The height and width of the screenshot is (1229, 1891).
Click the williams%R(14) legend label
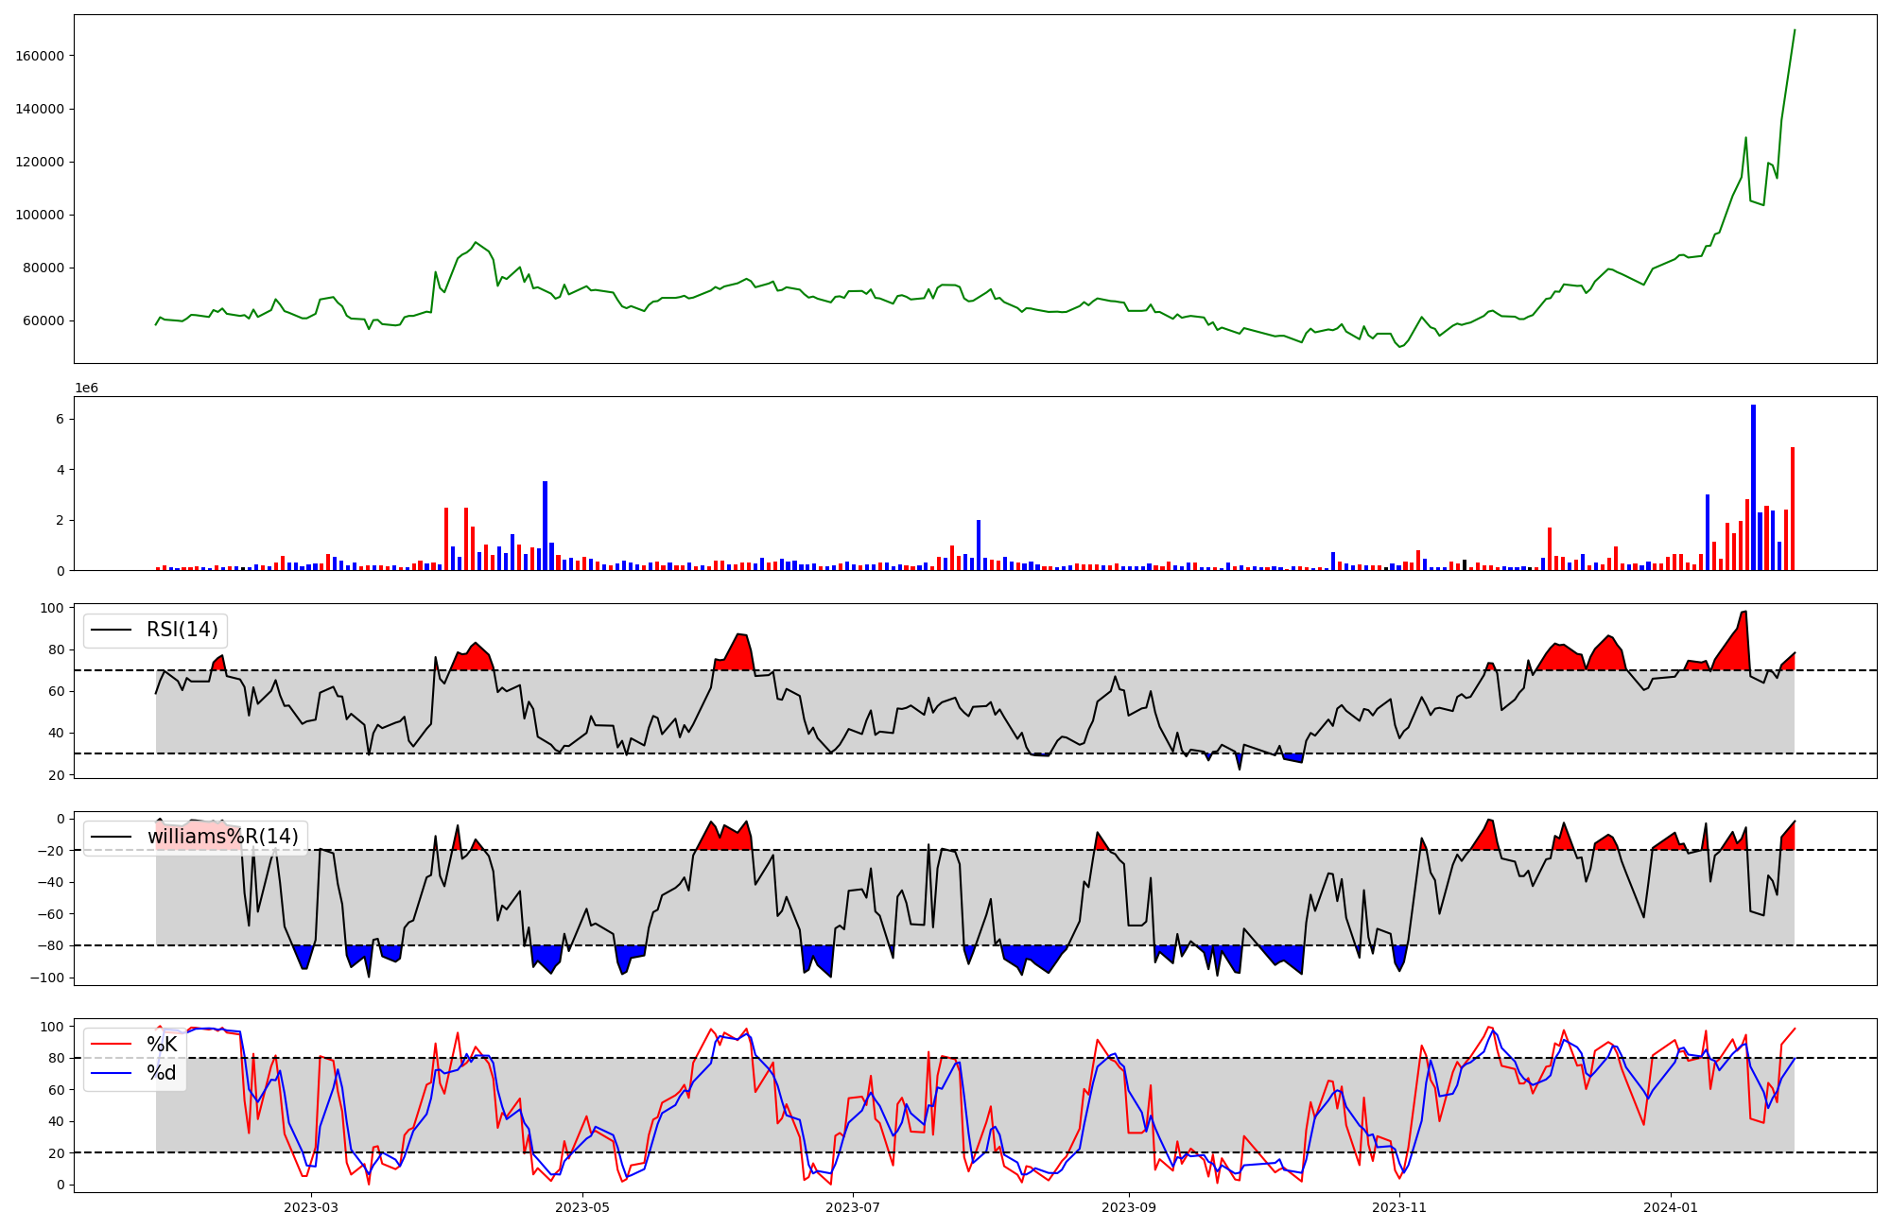pos(222,837)
